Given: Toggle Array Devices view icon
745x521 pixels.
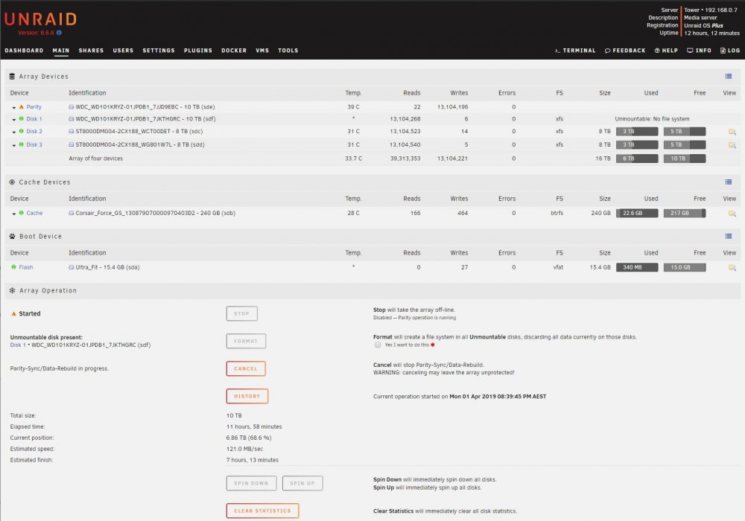Looking at the screenshot, I should click(x=729, y=77).
